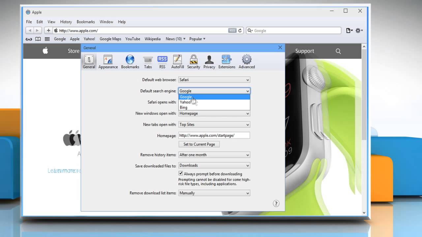
Task: Select Yahoo! in search engine list
Action: pos(214,102)
